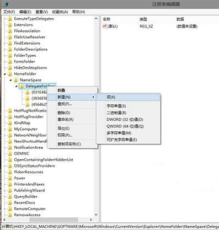Click the OEMWC folder icon
219x230 pixels.
point(10,153)
